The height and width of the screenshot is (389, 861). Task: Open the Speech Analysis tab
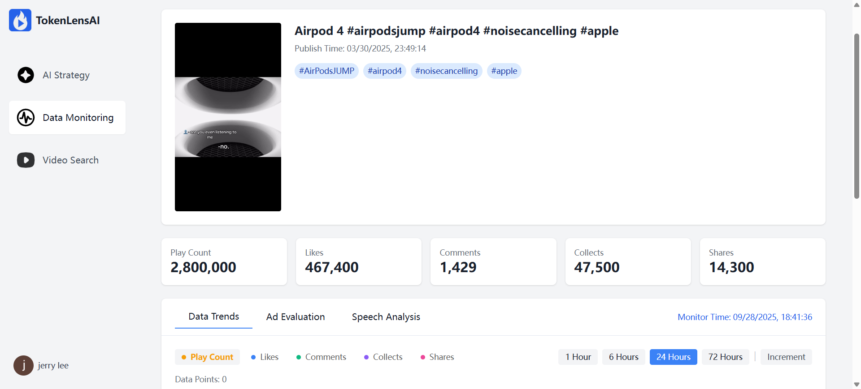point(386,316)
